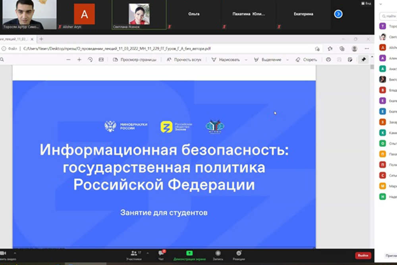Click Просмотр страницы page view button
397x265 pixels.
point(135,60)
